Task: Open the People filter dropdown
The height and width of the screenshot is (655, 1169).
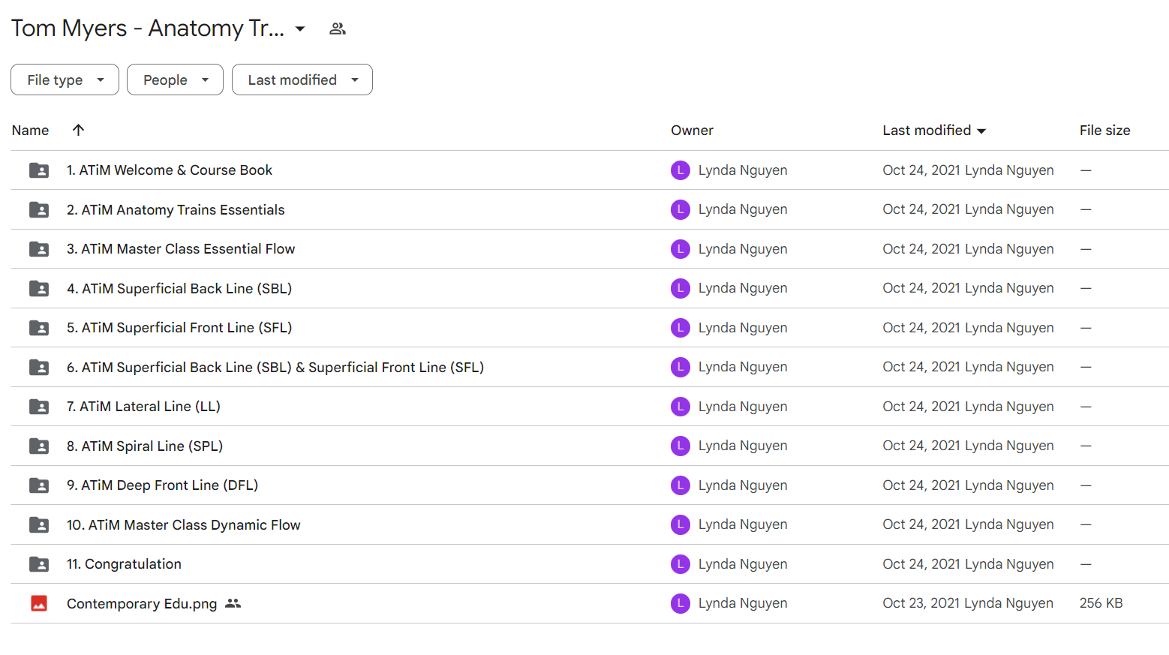Action: pos(175,80)
